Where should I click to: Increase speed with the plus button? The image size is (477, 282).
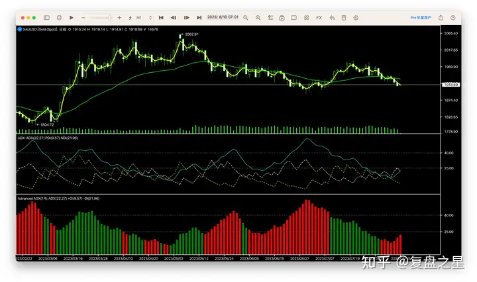click(119, 18)
